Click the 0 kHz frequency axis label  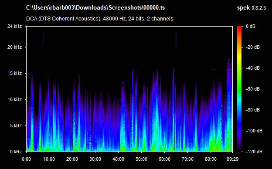(16, 152)
